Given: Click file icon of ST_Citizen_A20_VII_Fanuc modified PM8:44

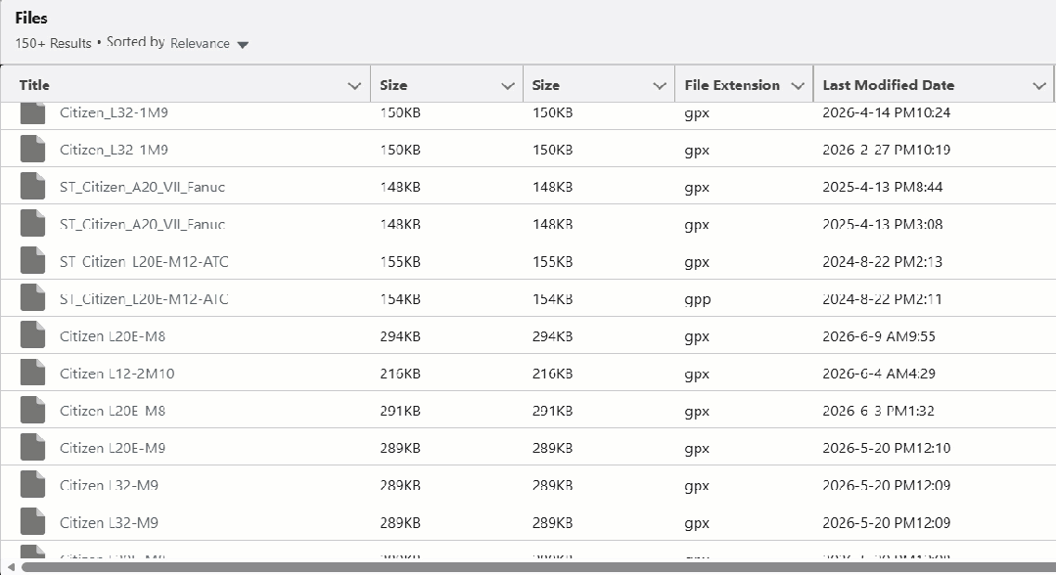Looking at the screenshot, I should click(x=32, y=187).
